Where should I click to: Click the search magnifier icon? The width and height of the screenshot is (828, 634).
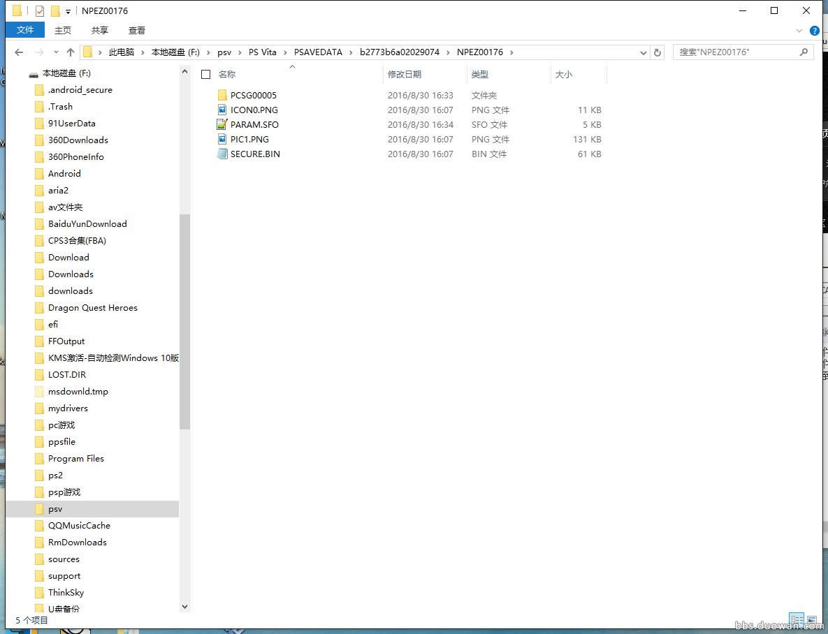click(804, 52)
